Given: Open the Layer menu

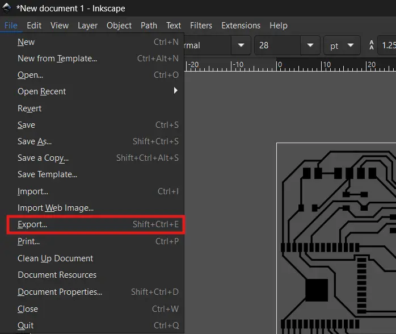Looking at the screenshot, I should [x=87, y=26].
